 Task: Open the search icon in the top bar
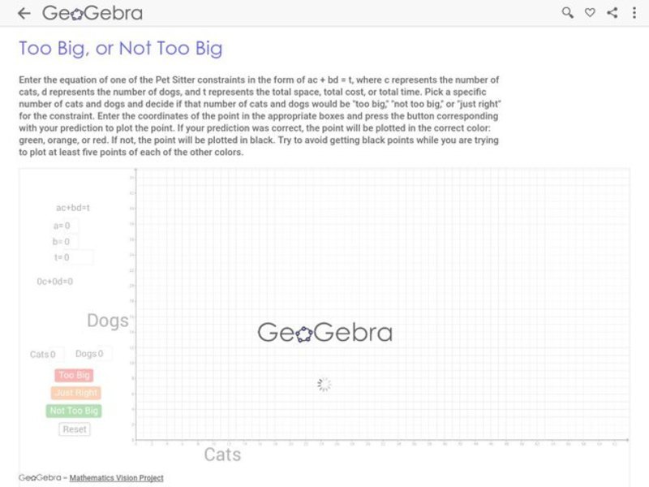click(568, 12)
